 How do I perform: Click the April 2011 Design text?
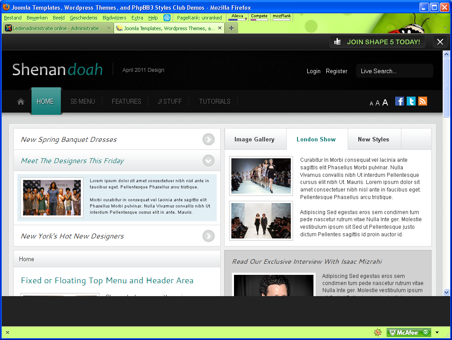[143, 70]
